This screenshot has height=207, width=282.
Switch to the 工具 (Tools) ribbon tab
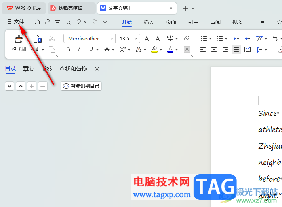click(260, 22)
